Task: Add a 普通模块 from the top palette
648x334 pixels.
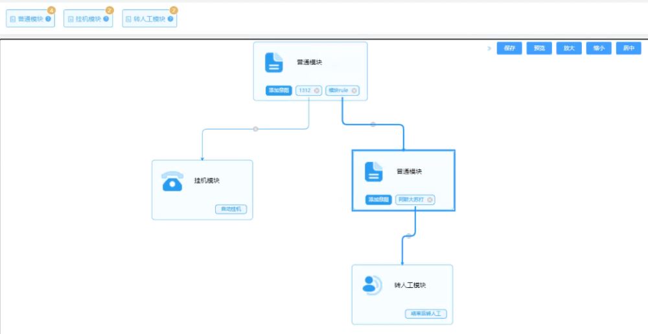Action: [30, 19]
